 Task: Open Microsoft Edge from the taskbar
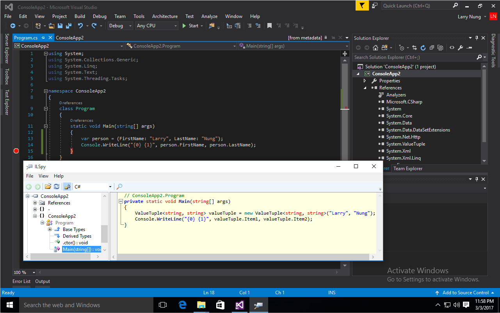tap(182, 305)
